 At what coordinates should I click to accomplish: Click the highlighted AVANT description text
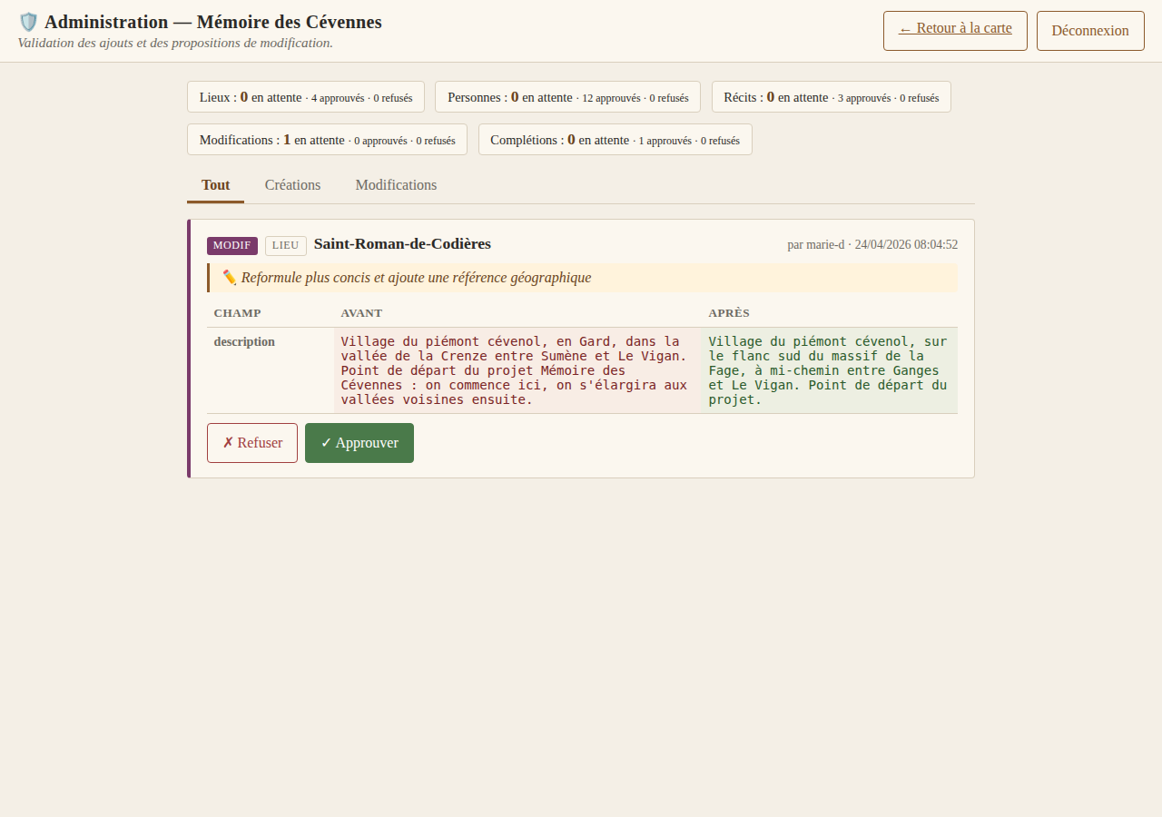tap(511, 370)
